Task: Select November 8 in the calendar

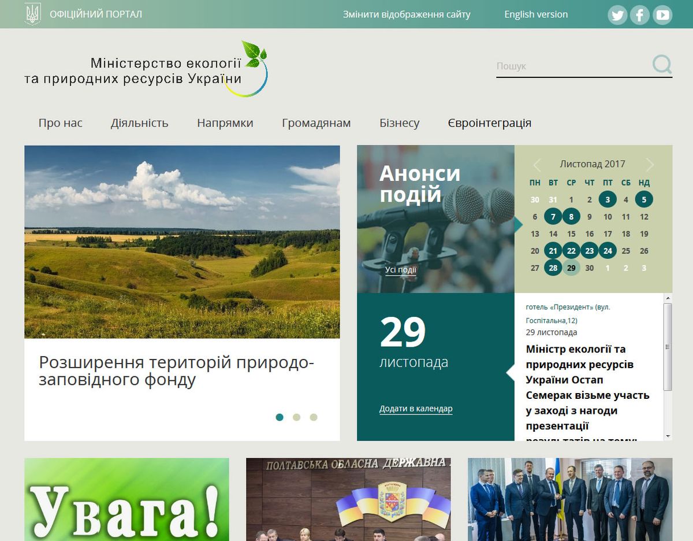Action: [571, 217]
